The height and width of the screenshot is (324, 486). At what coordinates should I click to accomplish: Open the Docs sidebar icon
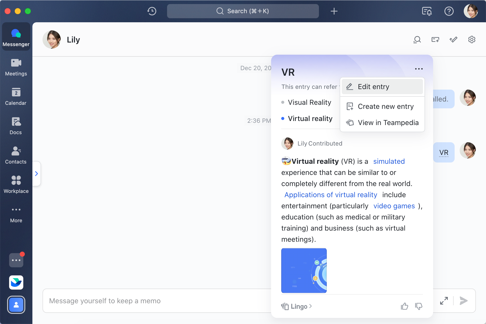point(16,126)
